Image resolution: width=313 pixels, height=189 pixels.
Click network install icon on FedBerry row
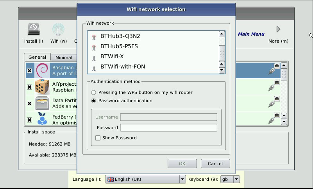tap(274, 118)
